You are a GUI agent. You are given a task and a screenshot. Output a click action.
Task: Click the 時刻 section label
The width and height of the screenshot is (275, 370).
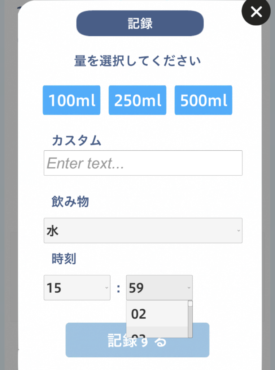click(x=64, y=259)
